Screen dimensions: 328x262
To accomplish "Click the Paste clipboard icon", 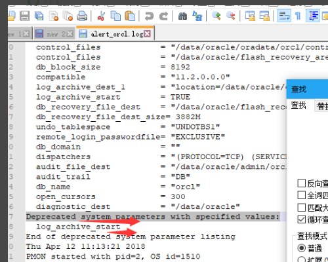I will click(130, 16).
